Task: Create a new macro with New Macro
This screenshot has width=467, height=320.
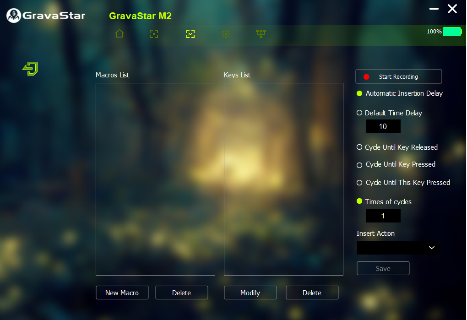Action: pyautogui.click(x=122, y=293)
